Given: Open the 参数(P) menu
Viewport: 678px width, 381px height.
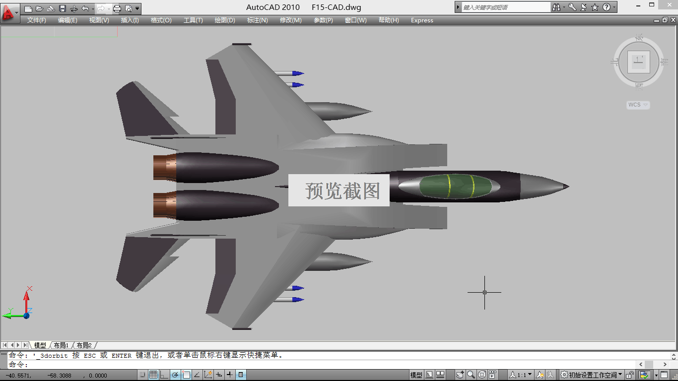Looking at the screenshot, I should tap(323, 20).
